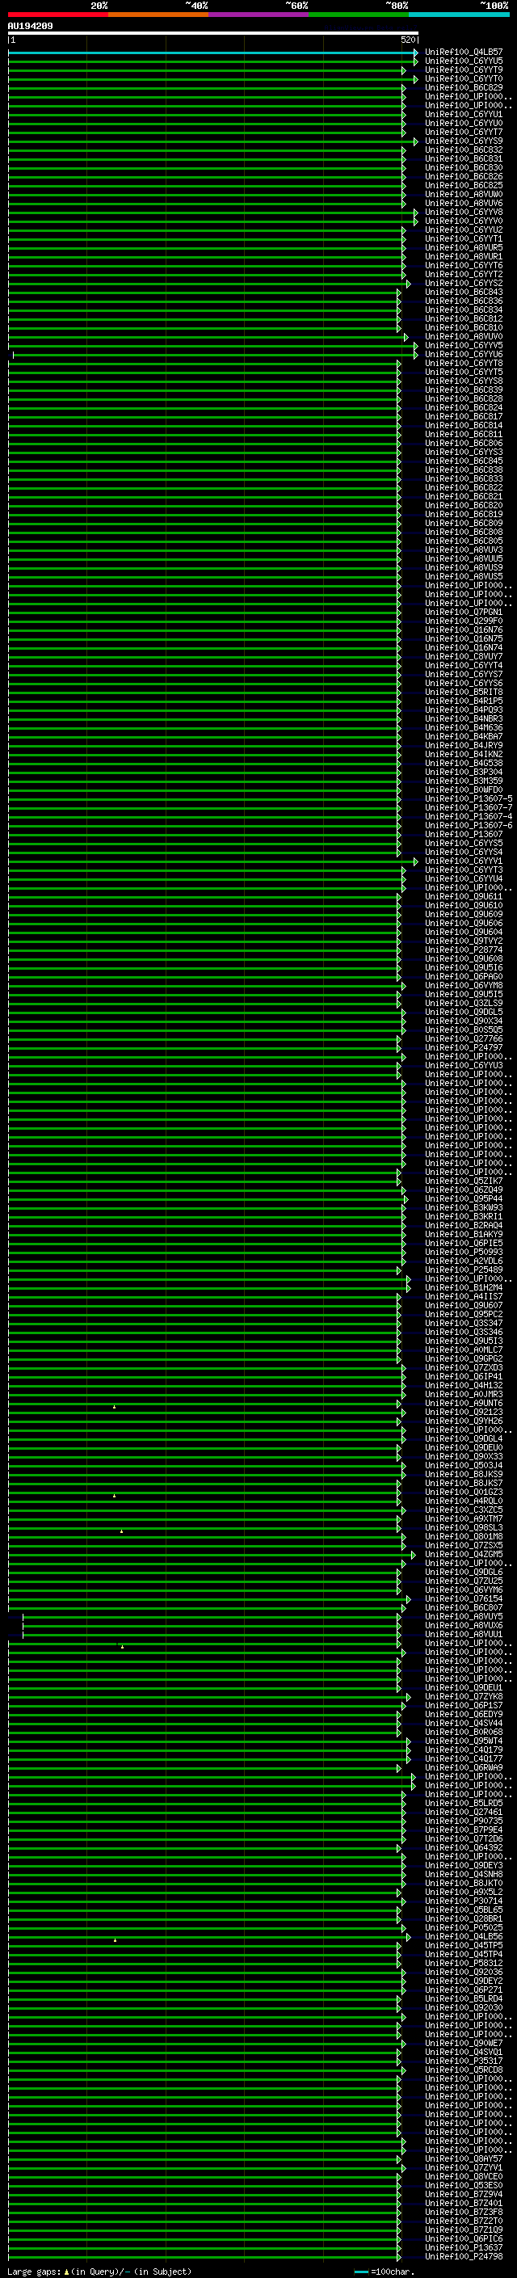The image size is (517, 2278).
Task: Open hit UniRef100_B6C829
Action: (464, 87)
